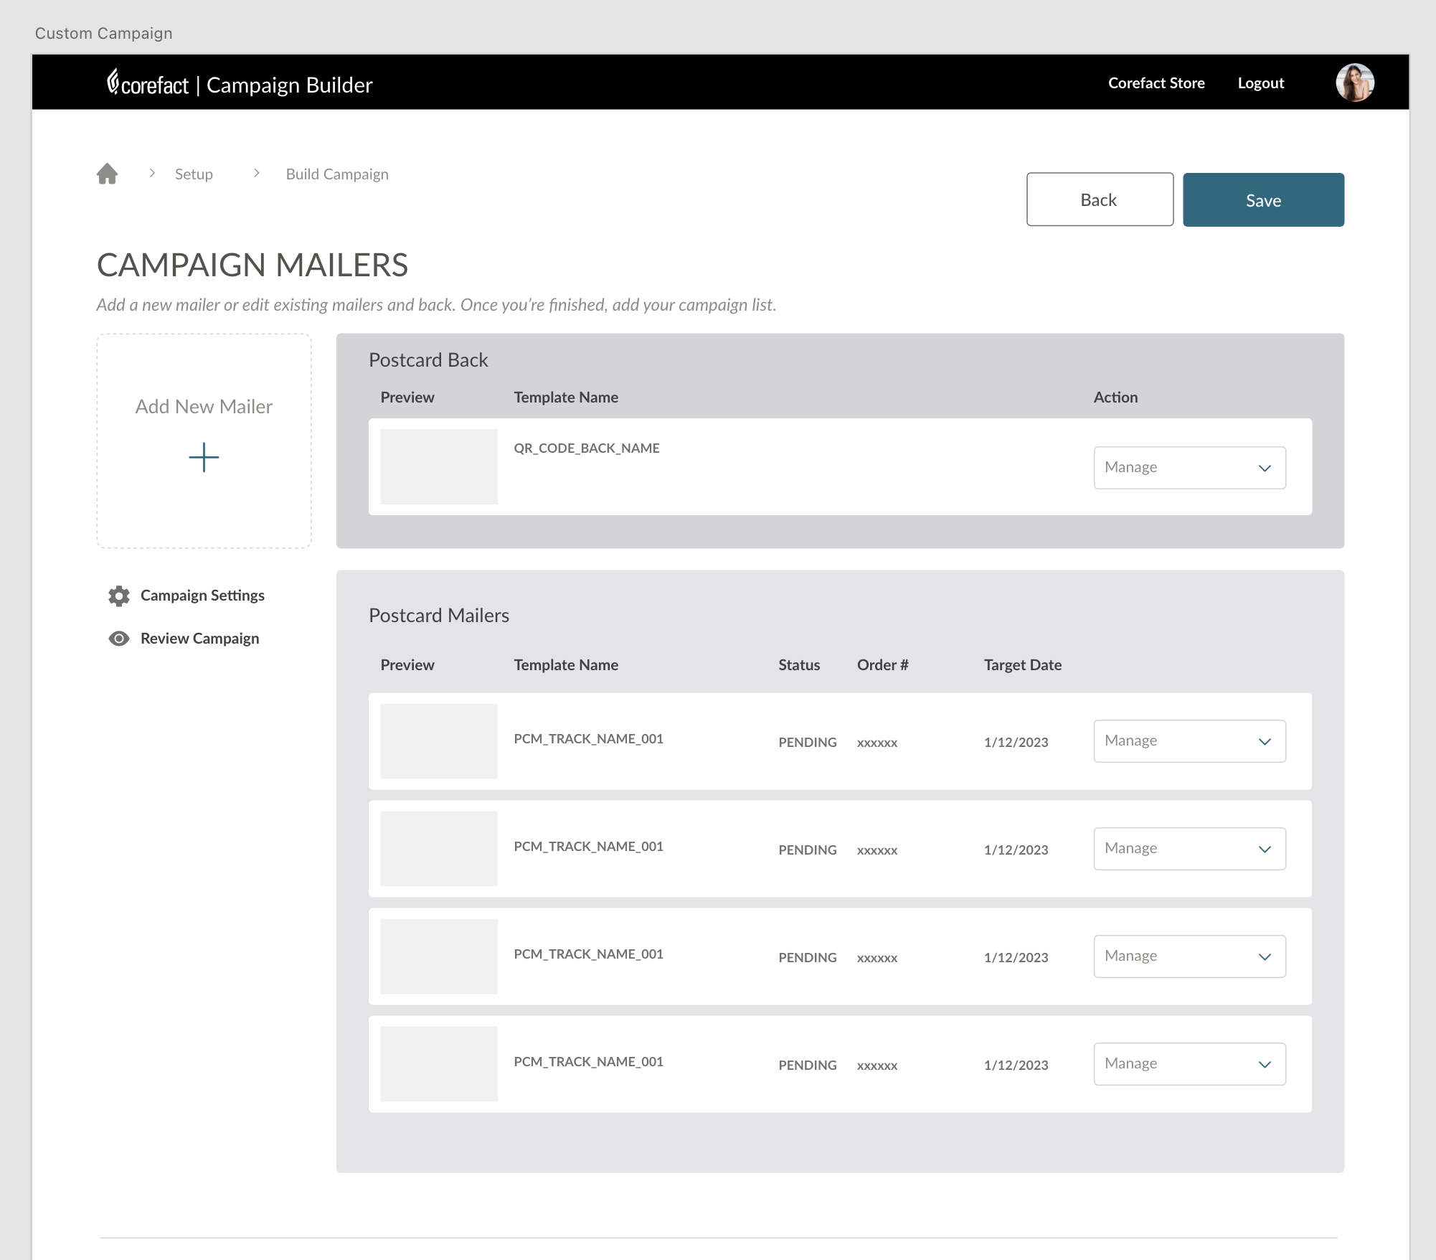Open Corefact Store in top navigation
This screenshot has width=1436, height=1260.
click(1156, 83)
